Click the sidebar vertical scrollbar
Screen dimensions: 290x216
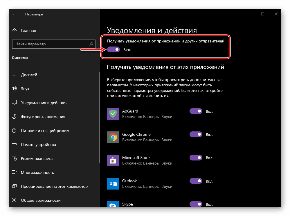[x=99, y=117]
